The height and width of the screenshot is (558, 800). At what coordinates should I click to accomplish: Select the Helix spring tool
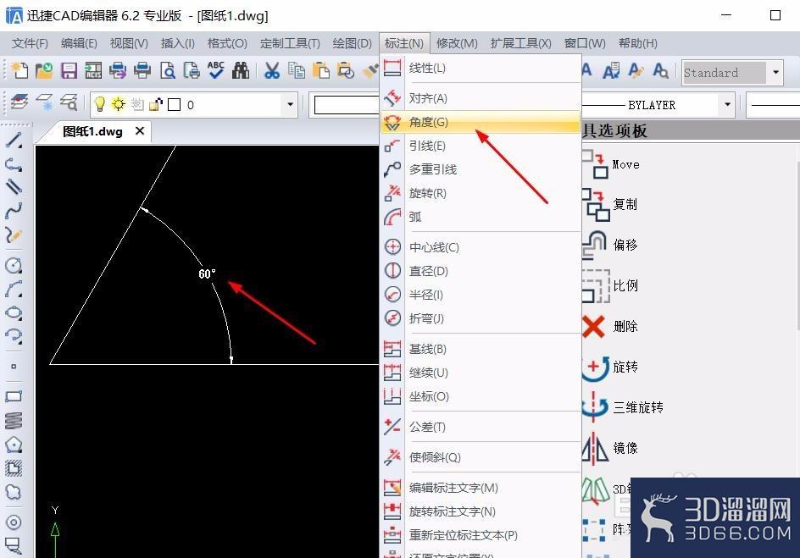(14, 421)
